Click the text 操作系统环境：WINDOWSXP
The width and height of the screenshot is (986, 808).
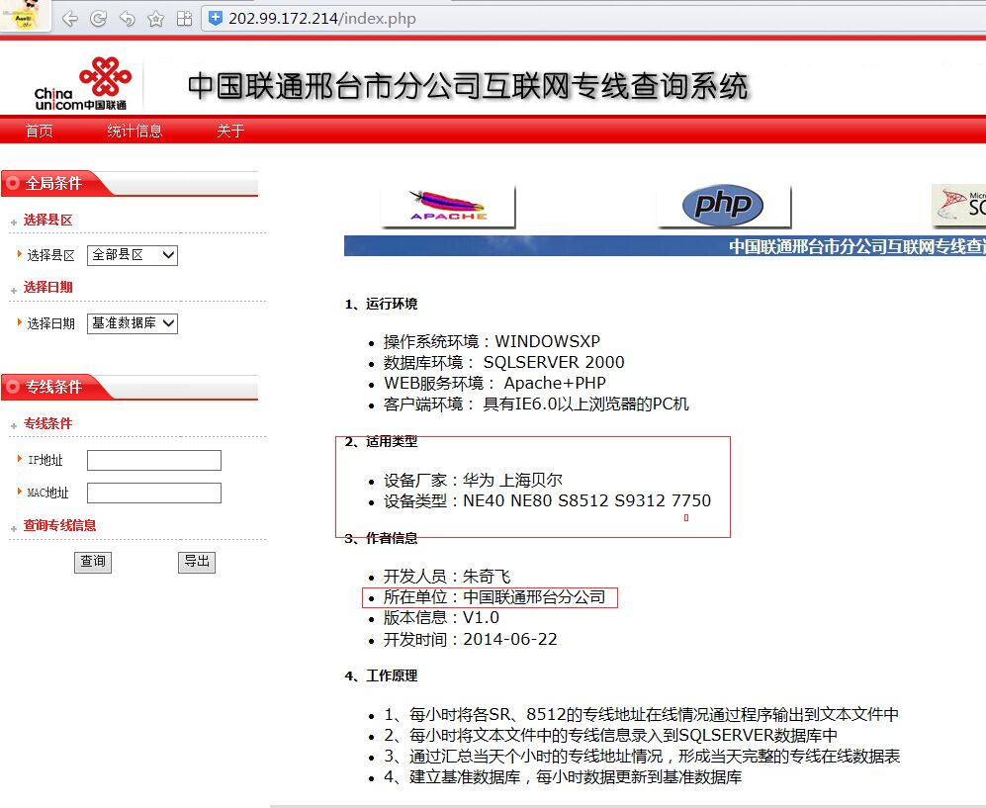[x=492, y=341]
